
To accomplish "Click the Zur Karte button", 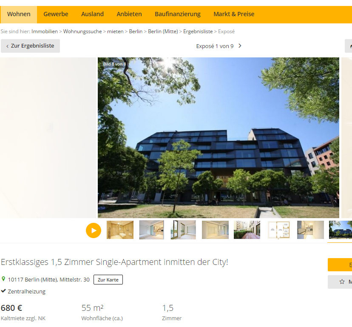I will pos(108,280).
